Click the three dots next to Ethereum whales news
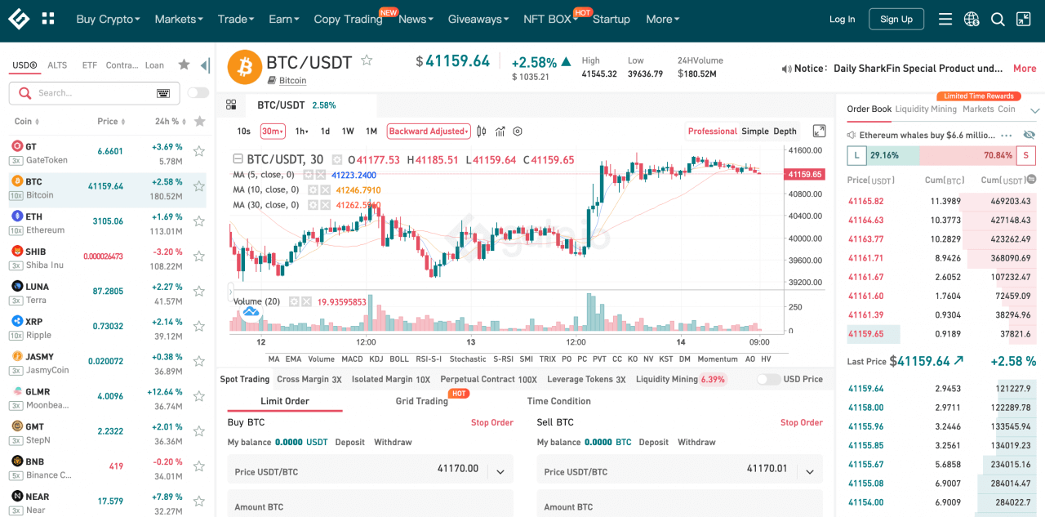 (1006, 135)
